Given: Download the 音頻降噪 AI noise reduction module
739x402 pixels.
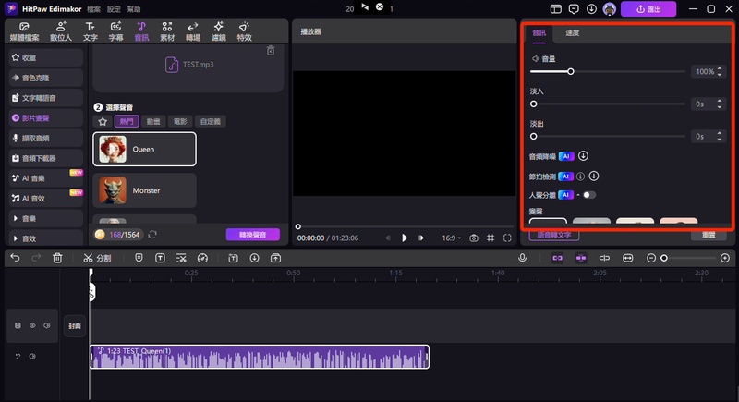Looking at the screenshot, I should [583, 156].
